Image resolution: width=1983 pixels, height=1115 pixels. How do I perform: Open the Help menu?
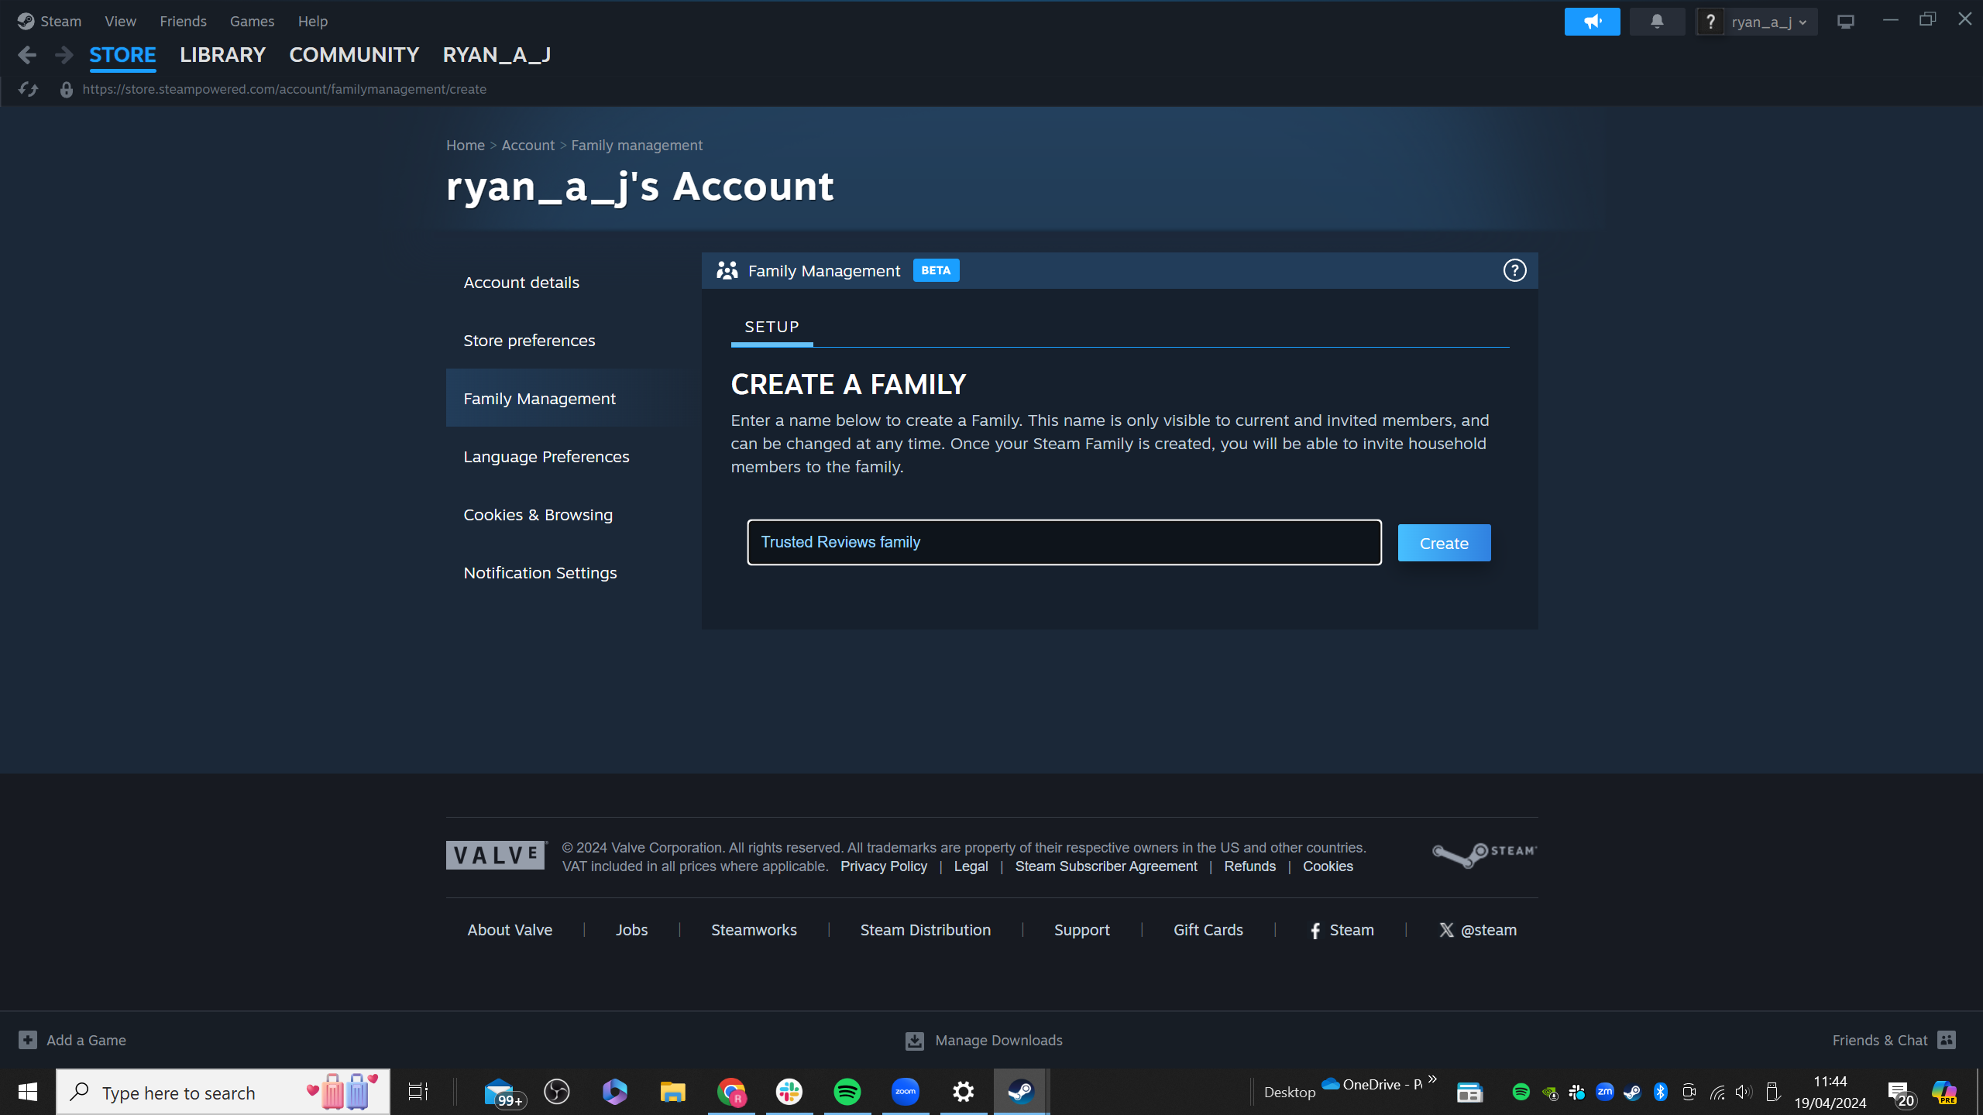click(x=312, y=21)
